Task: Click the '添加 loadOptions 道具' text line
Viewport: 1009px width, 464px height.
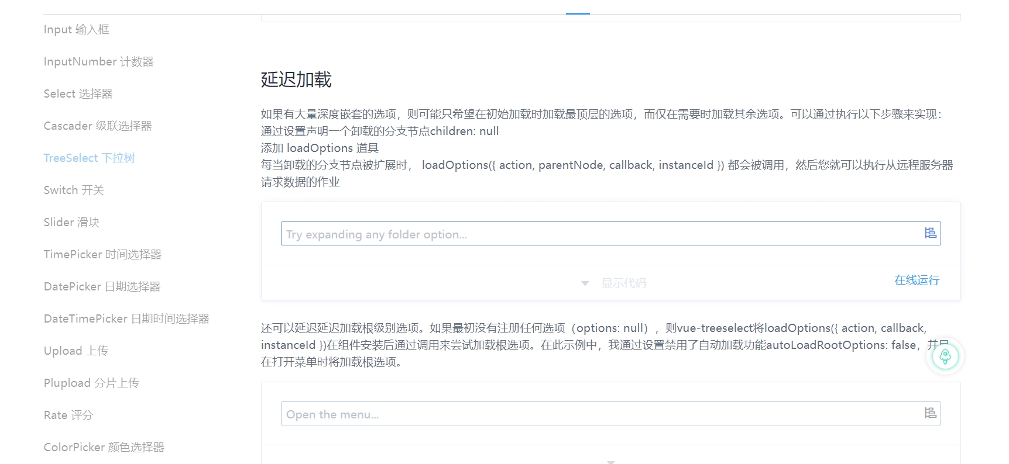Action: (320, 148)
